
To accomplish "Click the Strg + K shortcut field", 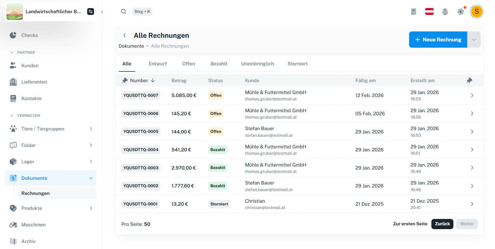I will (142, 12).
